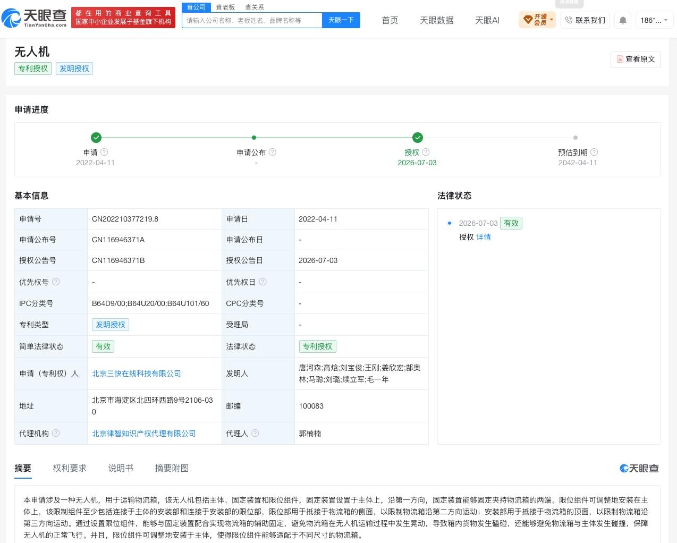Click 详情 link in 法律状态
This screenshot has height=543, width=677.
click(x=484, y=237)
